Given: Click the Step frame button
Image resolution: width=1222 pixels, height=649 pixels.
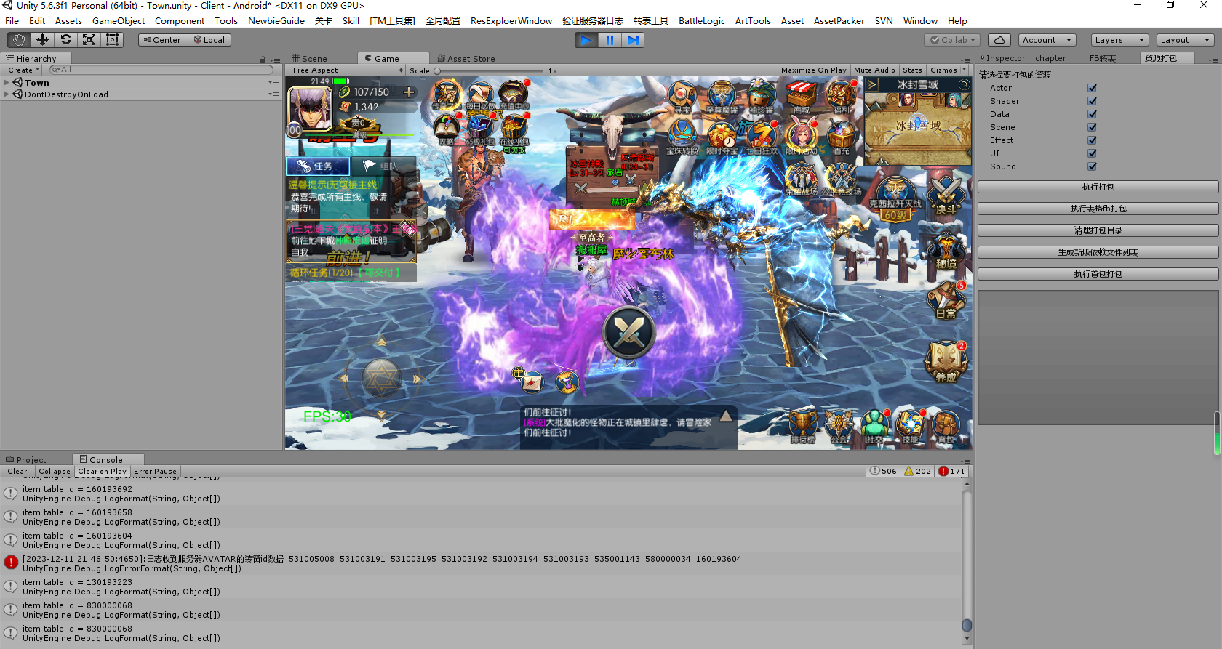Looking at the screenshot, I should (x=633, y=40).
